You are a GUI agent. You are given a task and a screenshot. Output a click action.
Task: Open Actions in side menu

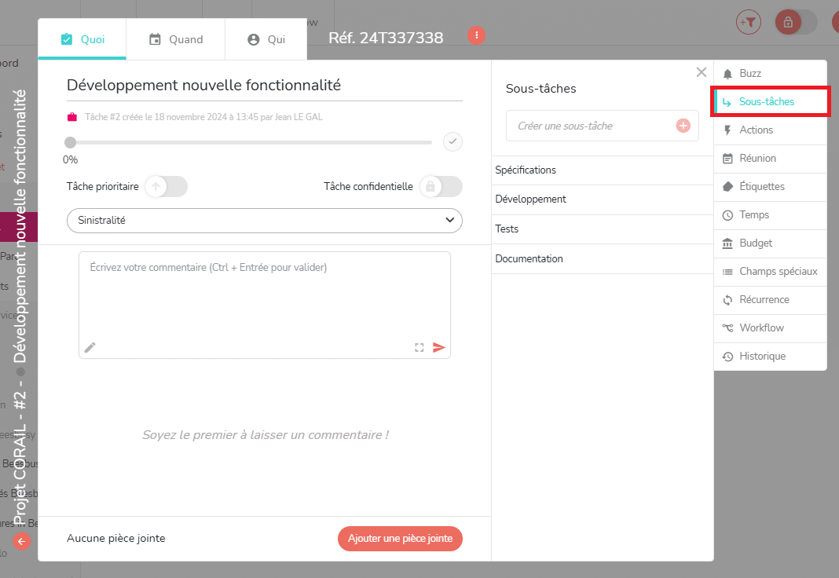click(x=771, y=130)
